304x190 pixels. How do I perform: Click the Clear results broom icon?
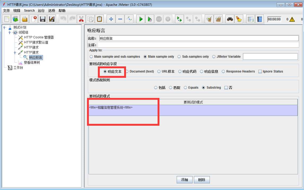209,19
